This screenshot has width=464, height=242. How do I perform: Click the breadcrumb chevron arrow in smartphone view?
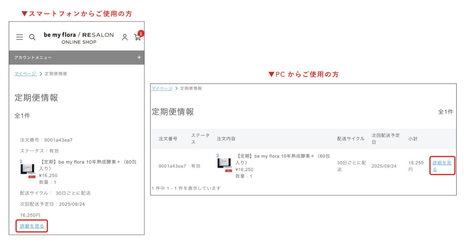coord(41,74)
